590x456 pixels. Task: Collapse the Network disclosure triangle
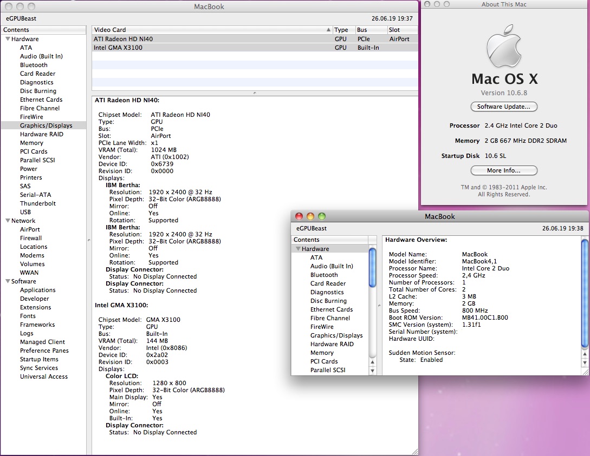(x=8, y=221)
